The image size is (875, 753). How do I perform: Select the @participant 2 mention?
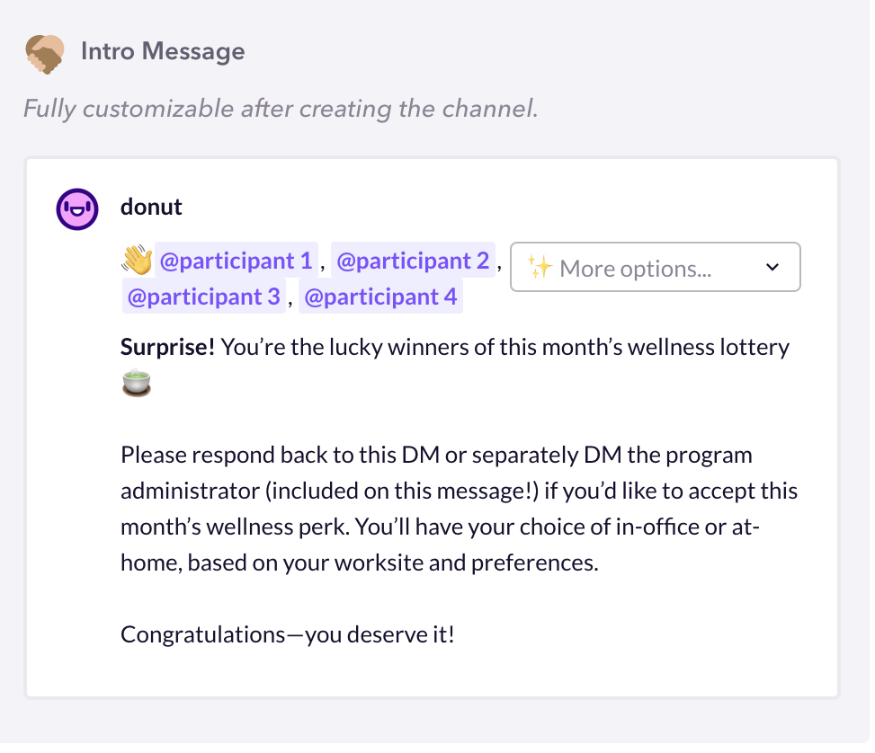[413, 261]
